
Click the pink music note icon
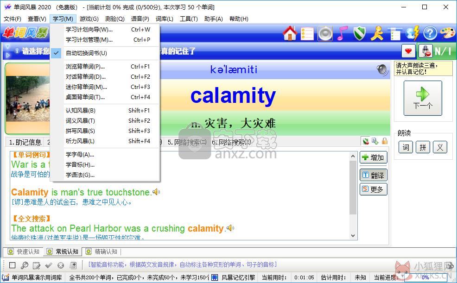(342, 33)
